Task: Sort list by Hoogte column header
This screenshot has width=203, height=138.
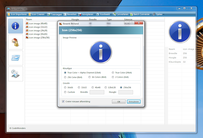Action: [79, 19]
